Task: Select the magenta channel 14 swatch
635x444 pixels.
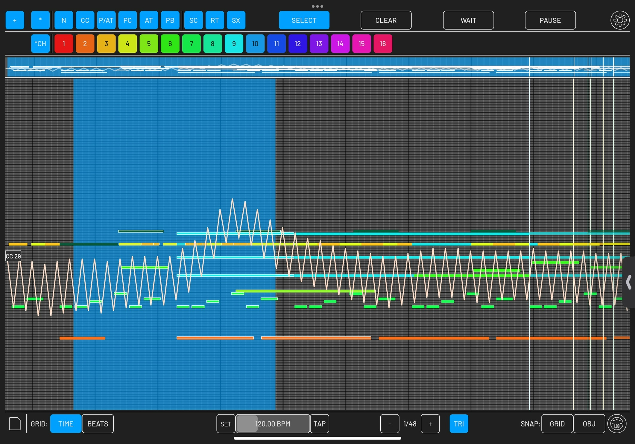Action: tap(340, 44)
